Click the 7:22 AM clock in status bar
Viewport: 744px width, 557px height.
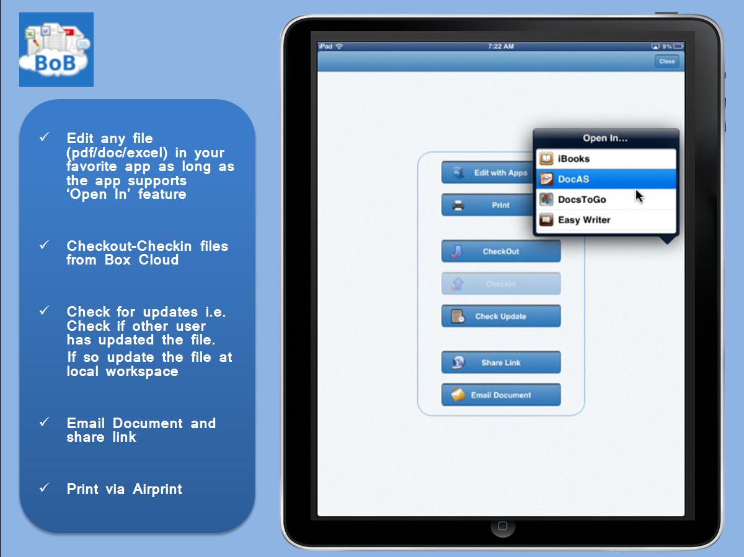click(x=501, y=46)
